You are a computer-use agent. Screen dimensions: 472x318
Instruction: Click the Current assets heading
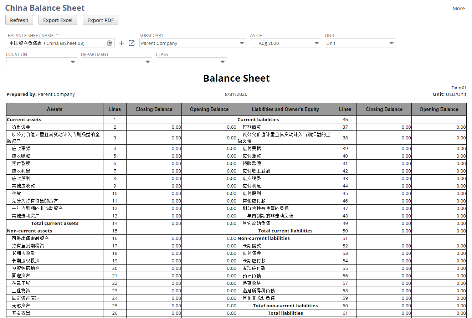(24, 120)
